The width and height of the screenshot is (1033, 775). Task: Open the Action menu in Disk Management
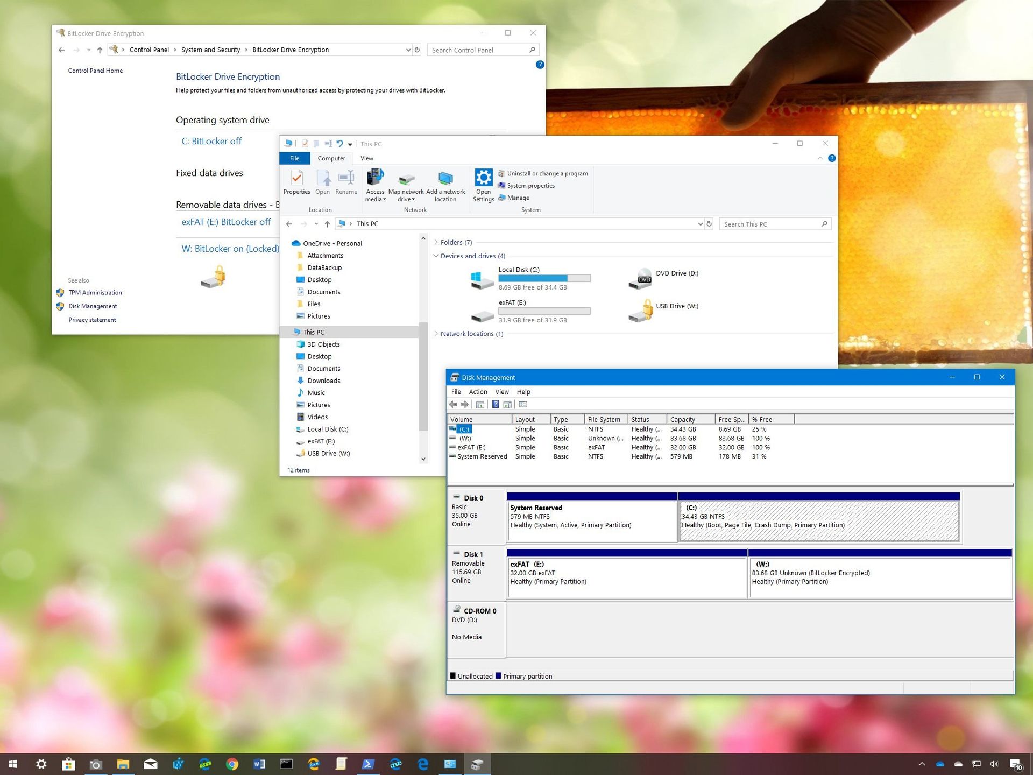point(478,391)
